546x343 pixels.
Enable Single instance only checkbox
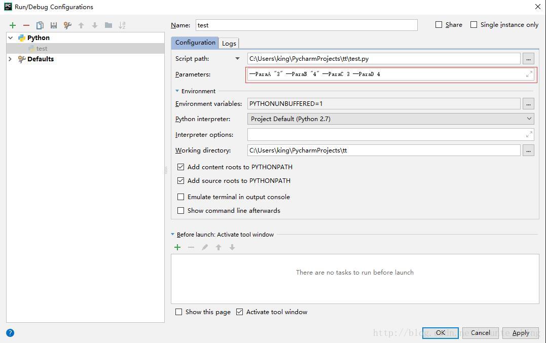[x=474, y=25]
